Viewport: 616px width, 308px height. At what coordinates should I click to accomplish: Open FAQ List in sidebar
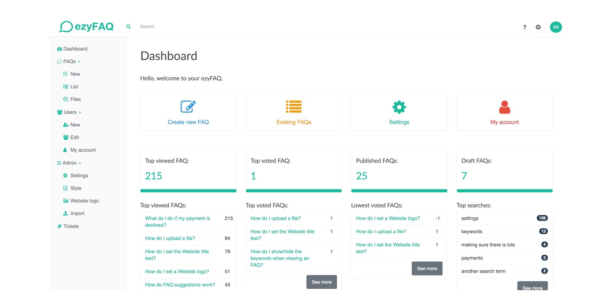(x=70, y=87)
